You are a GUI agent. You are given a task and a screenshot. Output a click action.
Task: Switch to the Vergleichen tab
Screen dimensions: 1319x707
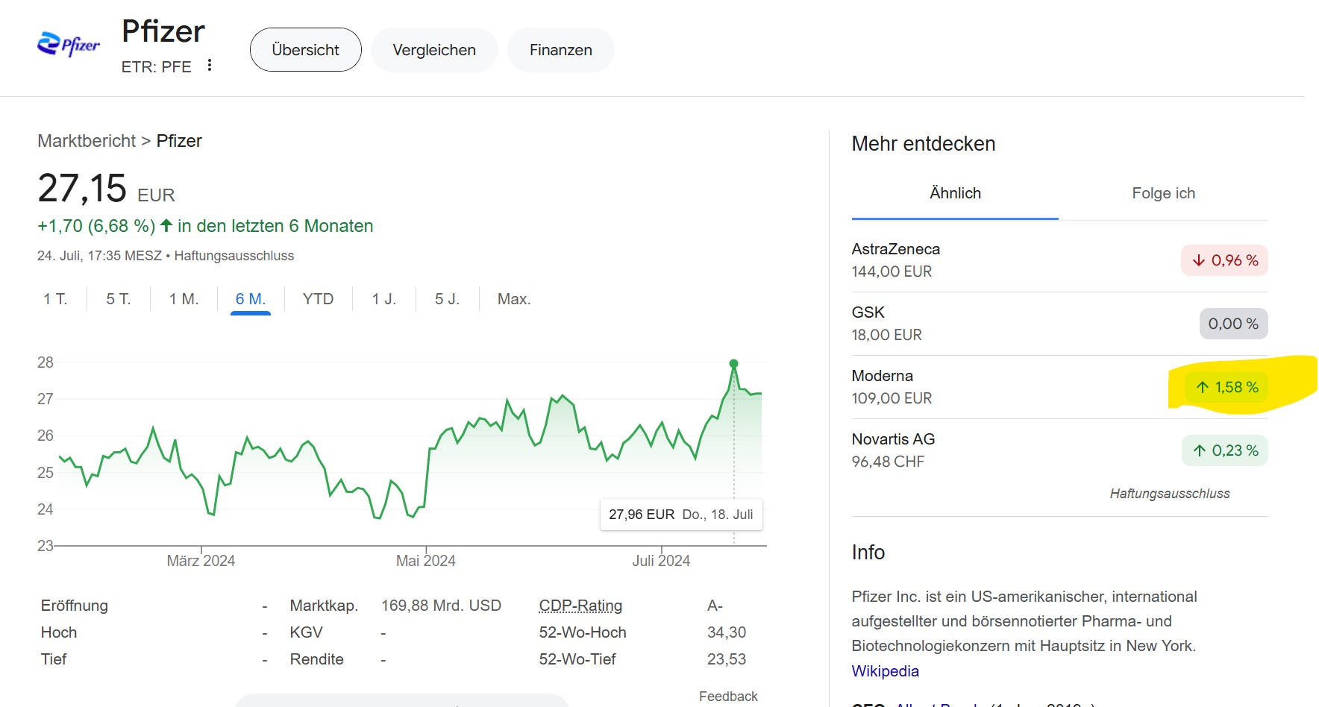coord(434,50)
